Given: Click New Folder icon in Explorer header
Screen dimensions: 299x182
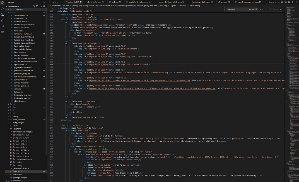Looking at the screenshot, I should coord(37,6).
